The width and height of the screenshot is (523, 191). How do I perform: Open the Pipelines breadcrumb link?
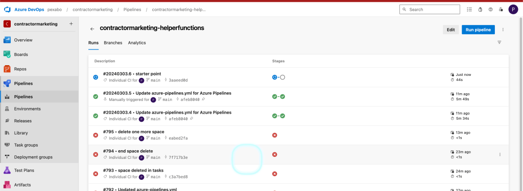(x=132, y=10)
